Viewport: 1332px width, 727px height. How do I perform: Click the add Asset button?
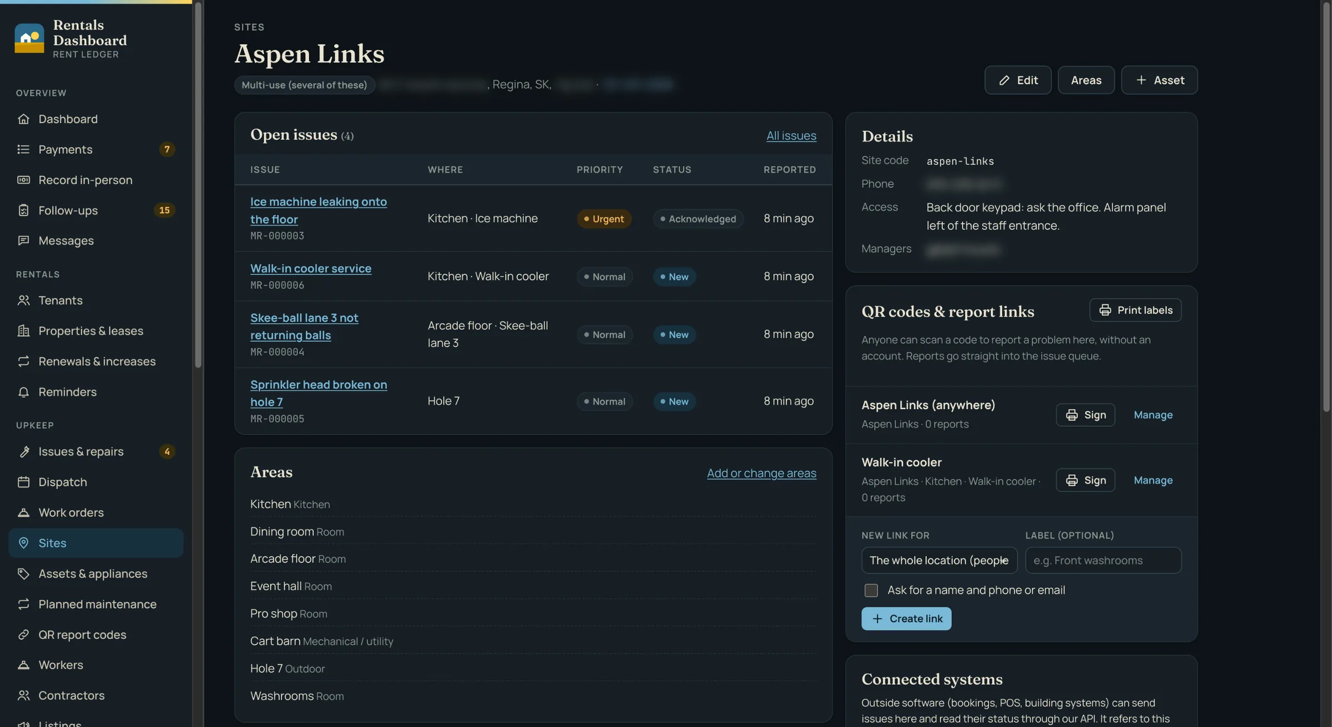coord(1159,80)
